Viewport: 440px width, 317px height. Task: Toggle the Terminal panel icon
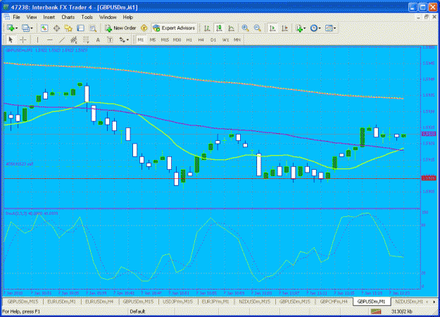(x=80, y=28)
